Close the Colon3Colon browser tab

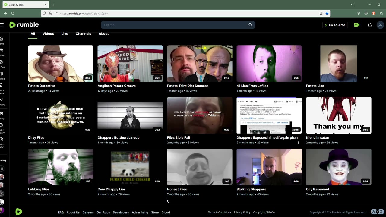pyautogui.click(x=45, y=5)
